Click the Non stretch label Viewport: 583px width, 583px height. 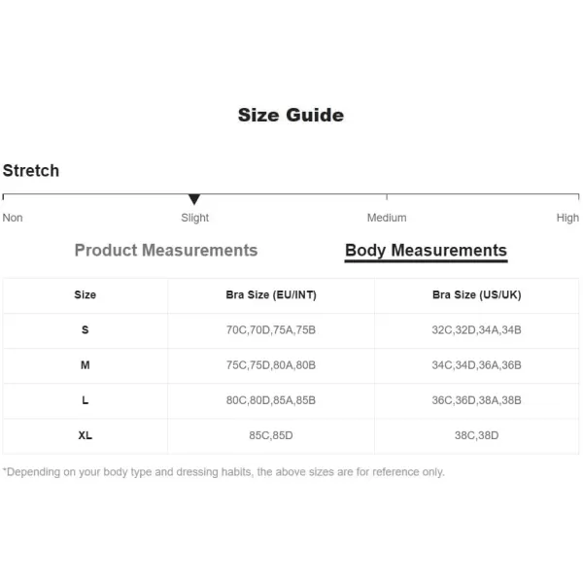(x=13, y=218)
